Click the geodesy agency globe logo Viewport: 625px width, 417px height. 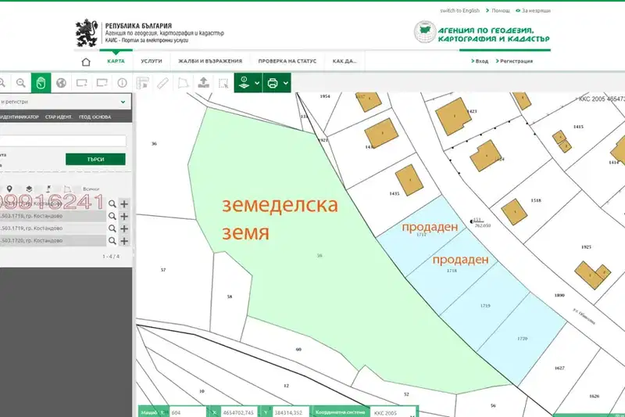click(424, 32)
